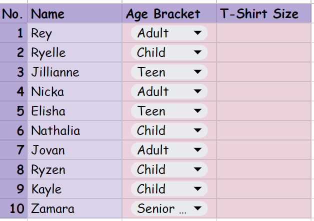Expand Elisha's Teen dropdown chip
314x221 pixels.
[x=199, y=111]
